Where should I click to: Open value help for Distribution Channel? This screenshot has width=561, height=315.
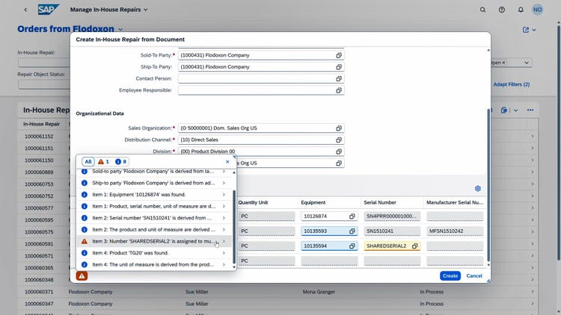338,140
